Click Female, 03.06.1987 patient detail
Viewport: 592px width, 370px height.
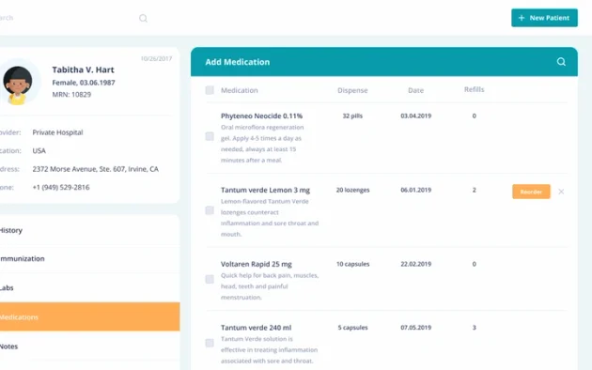[84, 83]
